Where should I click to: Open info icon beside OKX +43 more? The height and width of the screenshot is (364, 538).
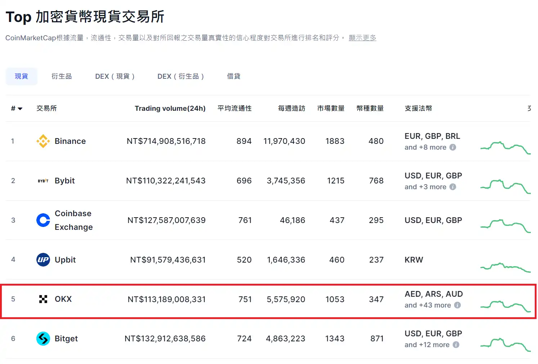(x=457, y=305)
